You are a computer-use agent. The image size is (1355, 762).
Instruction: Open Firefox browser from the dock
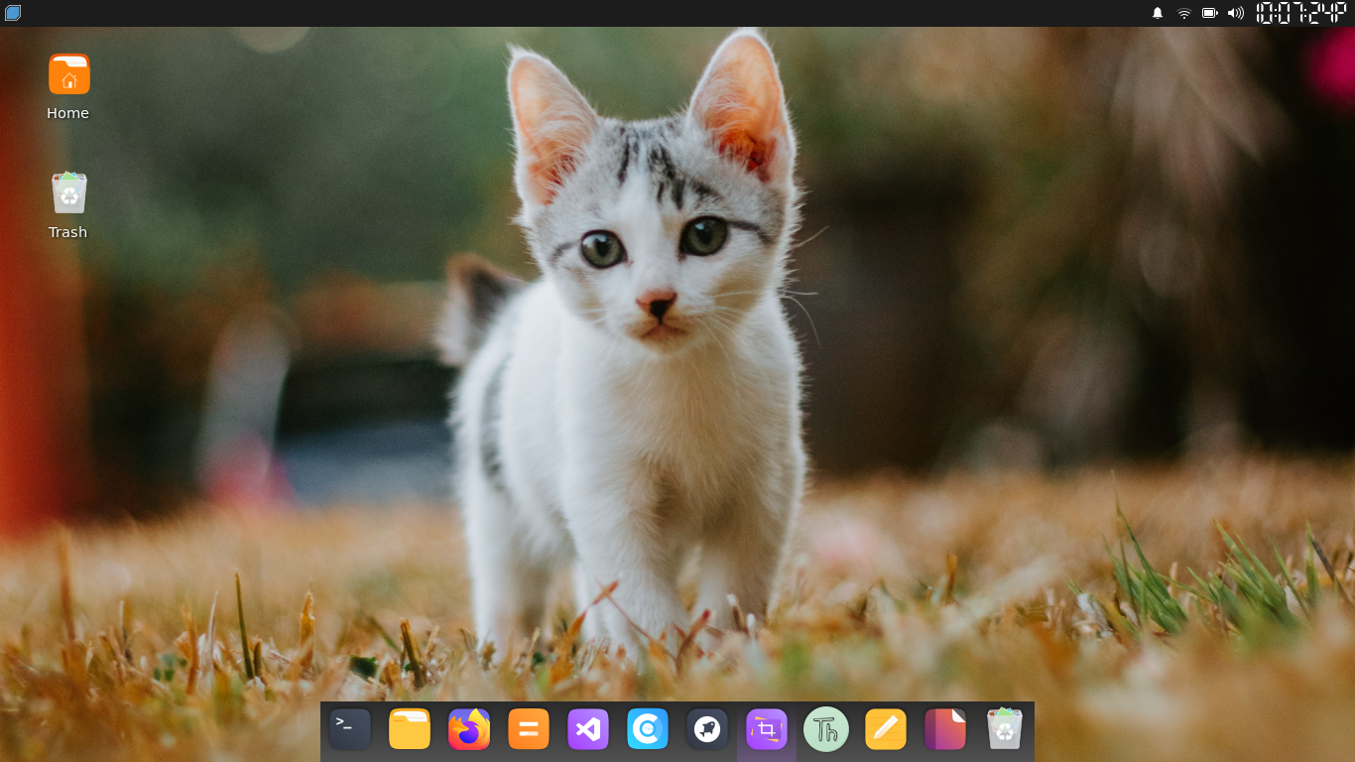tap(469, 729)
